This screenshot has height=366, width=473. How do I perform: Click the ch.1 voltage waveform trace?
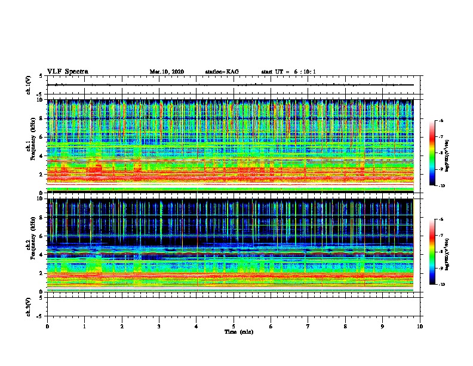pos(230,85)
